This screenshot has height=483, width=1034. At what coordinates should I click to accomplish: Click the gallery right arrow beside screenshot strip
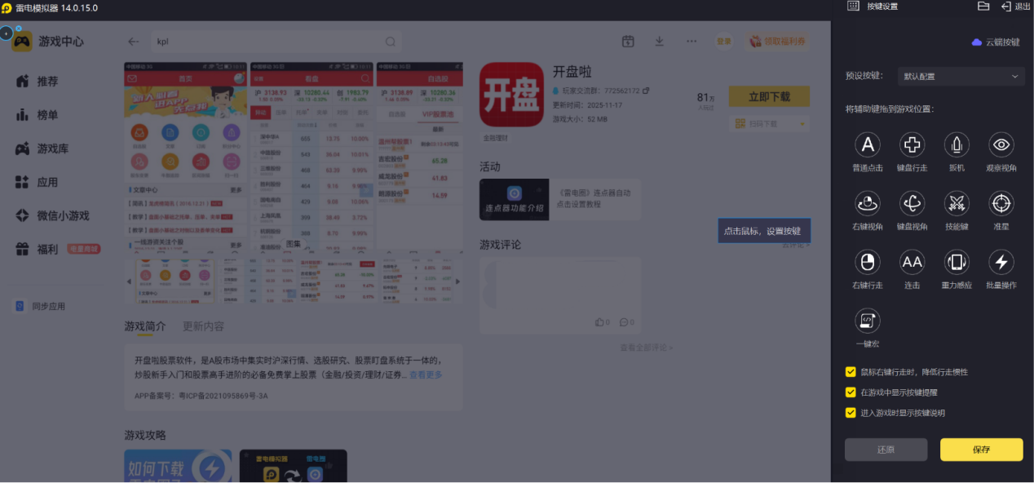pos(457,281)
